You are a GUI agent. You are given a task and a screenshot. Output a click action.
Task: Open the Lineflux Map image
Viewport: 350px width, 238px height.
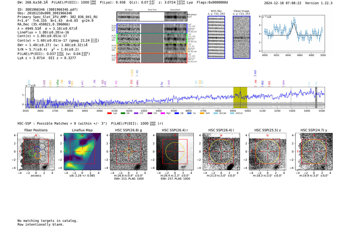pyautogui.click(x=82, y=152)
